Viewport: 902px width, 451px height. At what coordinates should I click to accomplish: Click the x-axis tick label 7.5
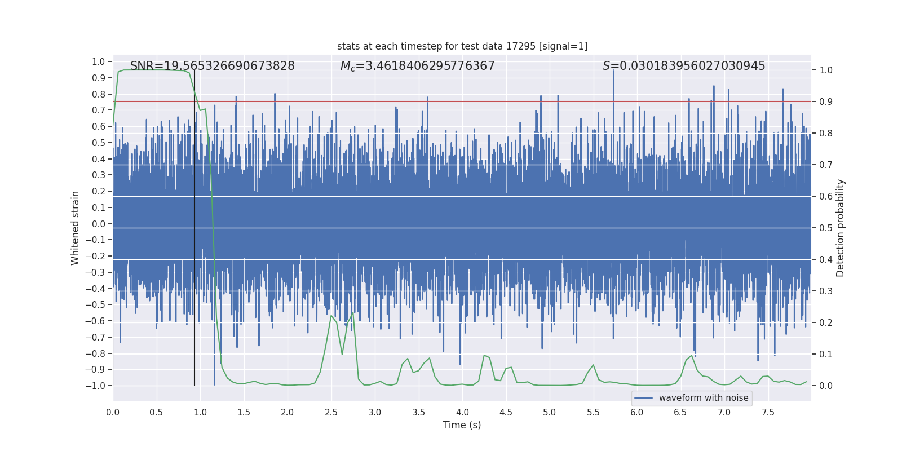pyautogui.click(x=768, y=413)
